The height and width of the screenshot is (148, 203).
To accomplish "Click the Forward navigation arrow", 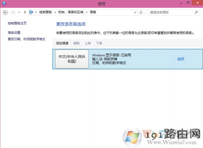I will pos(13,13).
